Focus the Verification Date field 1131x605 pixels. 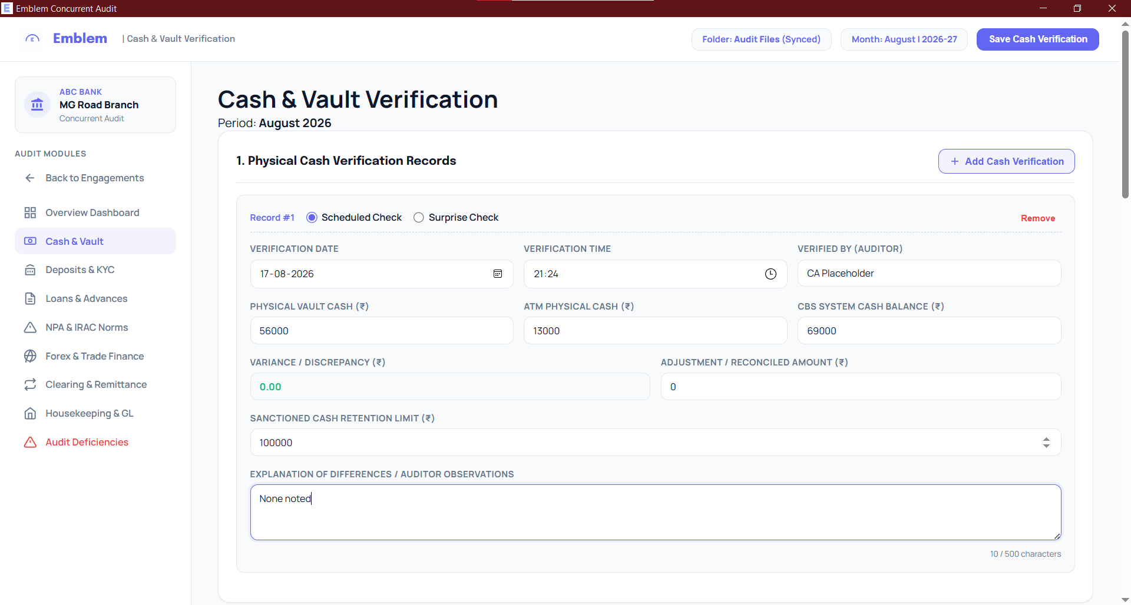pyautogui.click(x=382, y=274)
